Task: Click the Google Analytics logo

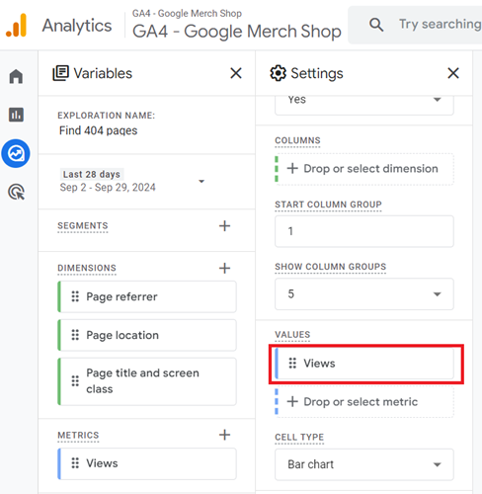Action: tap(17, 26)
